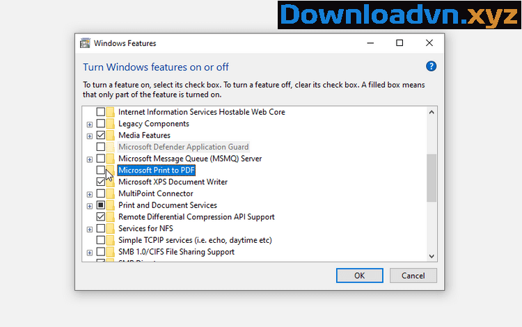Expand SMB 1.0/CIFS File Sharing Support node
The height and width of the screenshot is (327, 522).
coord(90,253)
